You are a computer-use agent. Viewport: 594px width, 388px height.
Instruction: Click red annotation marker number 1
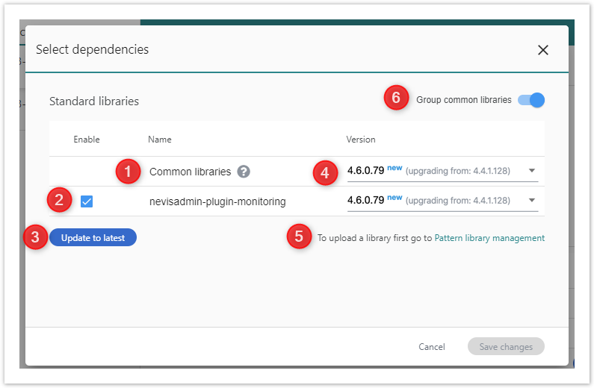tap(128, 172)
